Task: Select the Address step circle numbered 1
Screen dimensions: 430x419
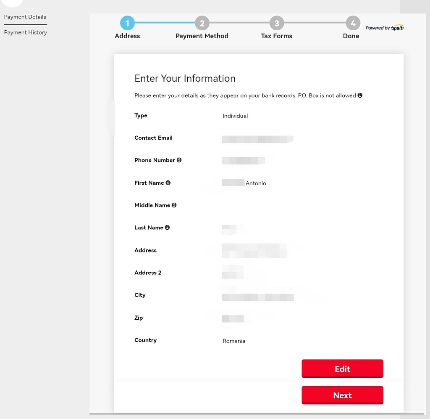Action: click(x=127, y=23)
